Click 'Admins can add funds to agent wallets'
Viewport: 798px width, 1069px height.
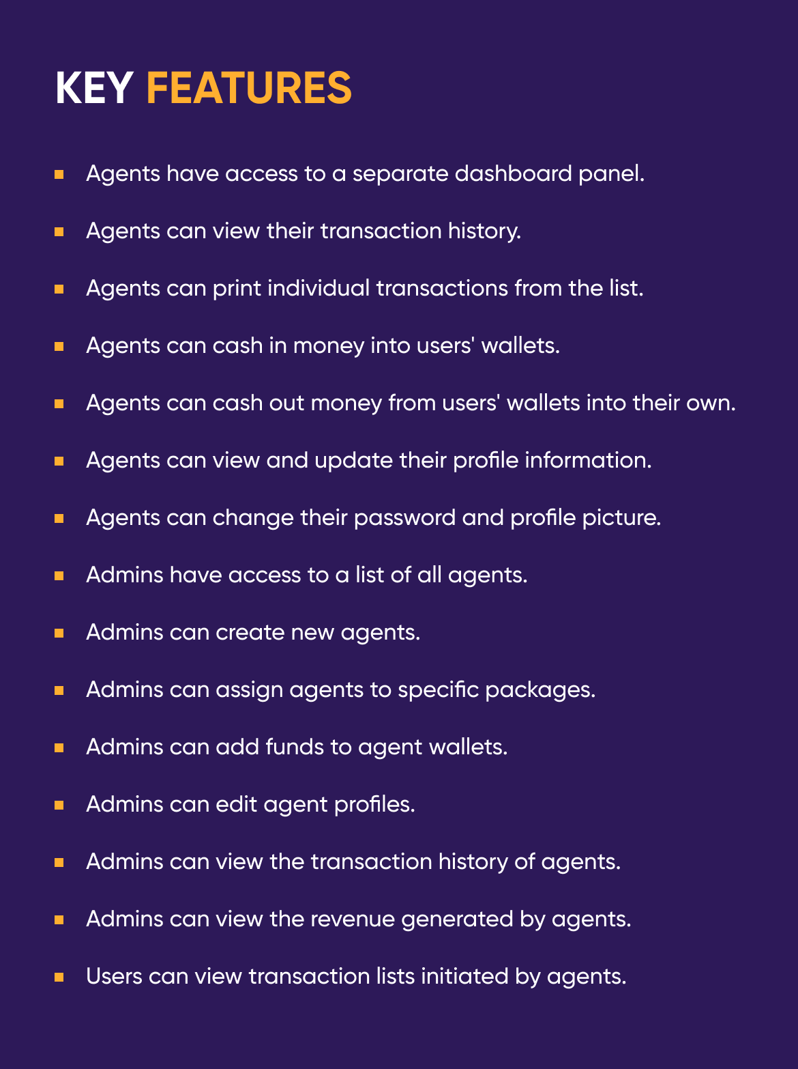[x=297, y=747]
